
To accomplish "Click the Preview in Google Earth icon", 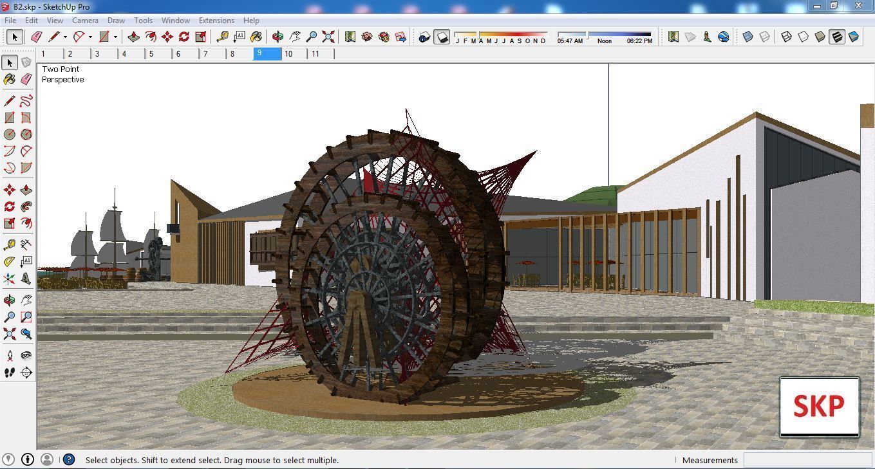I will click(x=724, y=37).
